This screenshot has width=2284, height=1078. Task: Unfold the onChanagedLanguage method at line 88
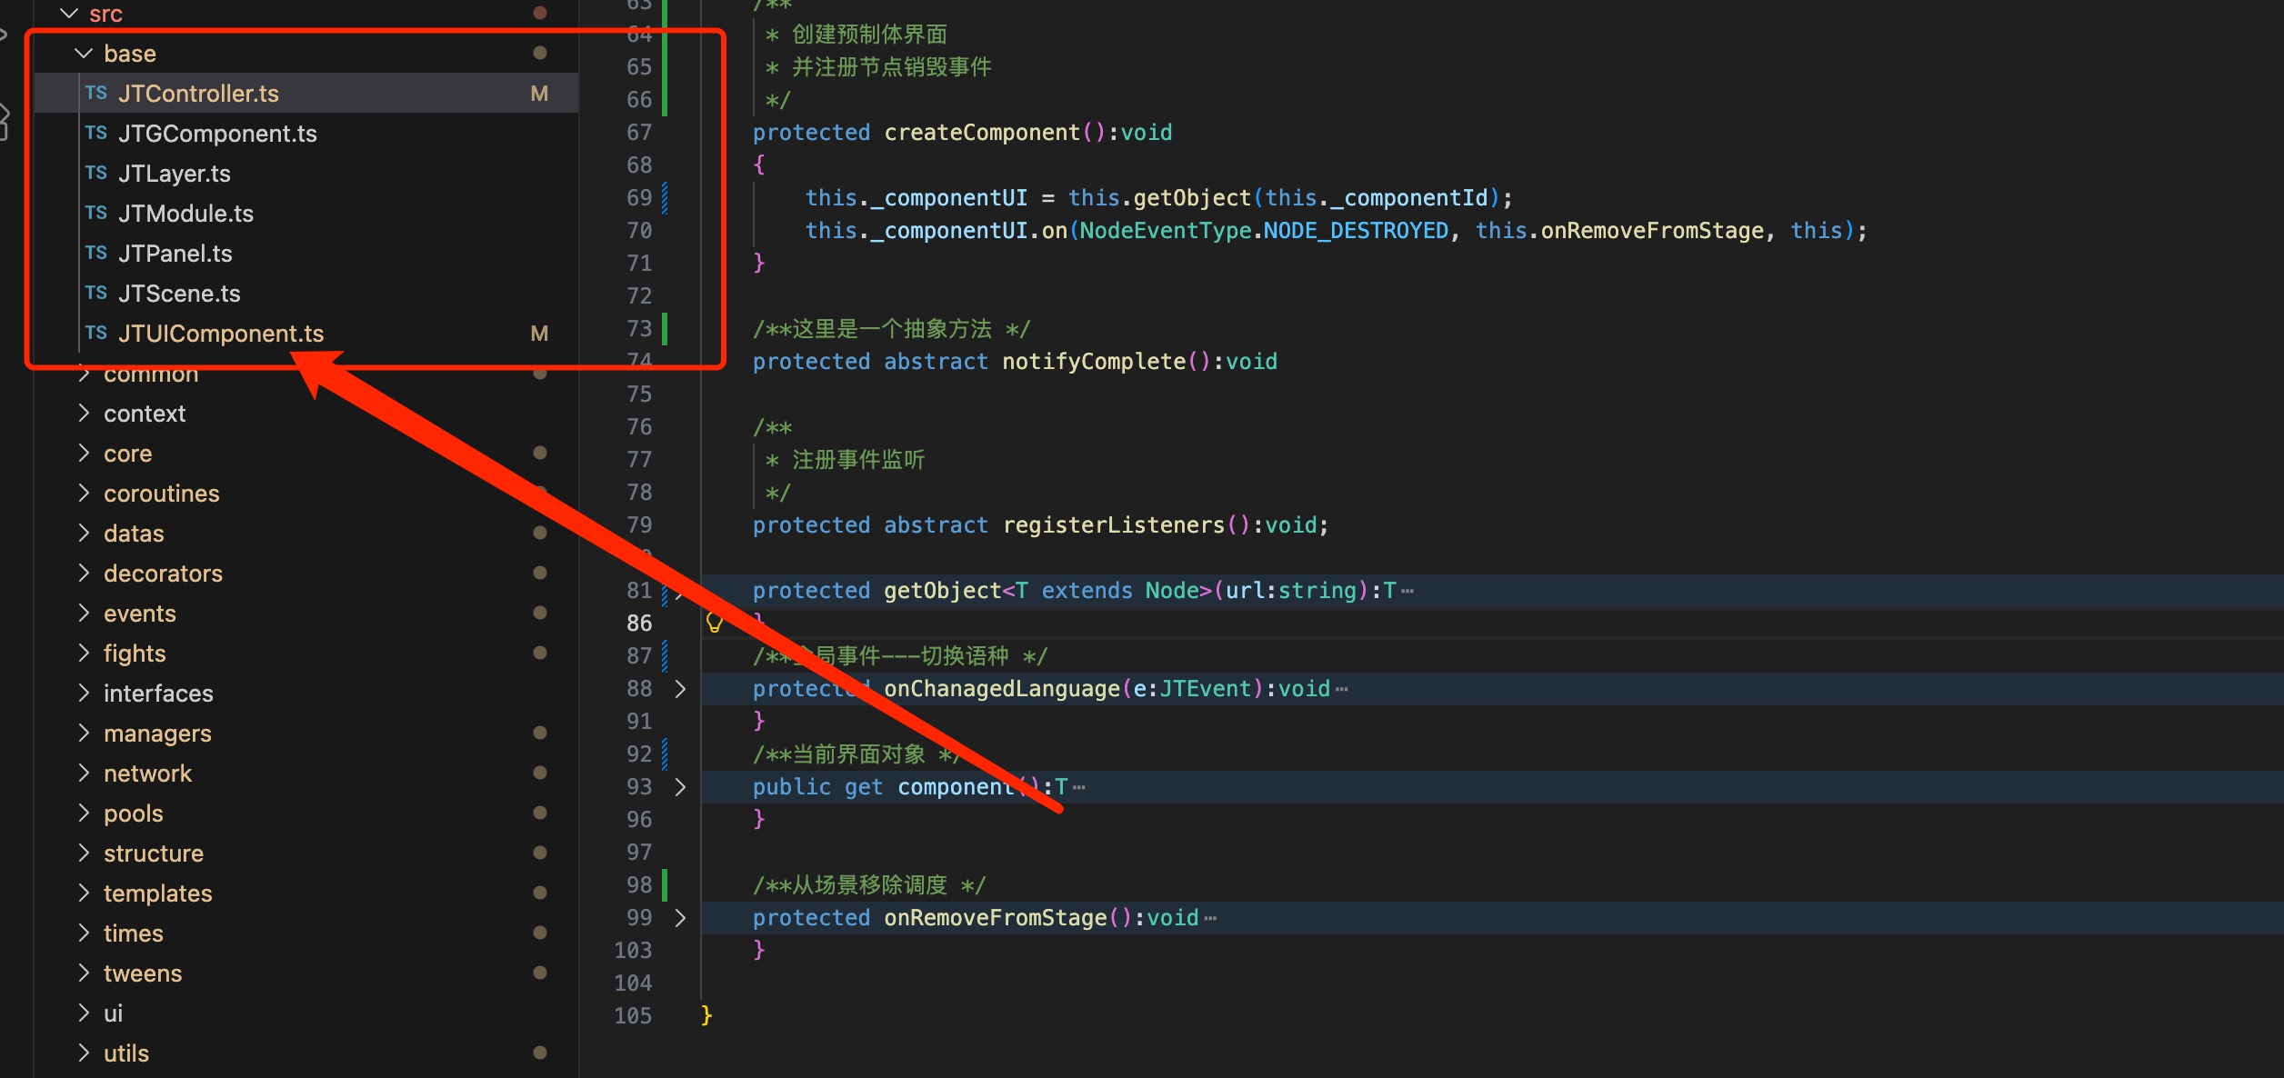[680, 689]
